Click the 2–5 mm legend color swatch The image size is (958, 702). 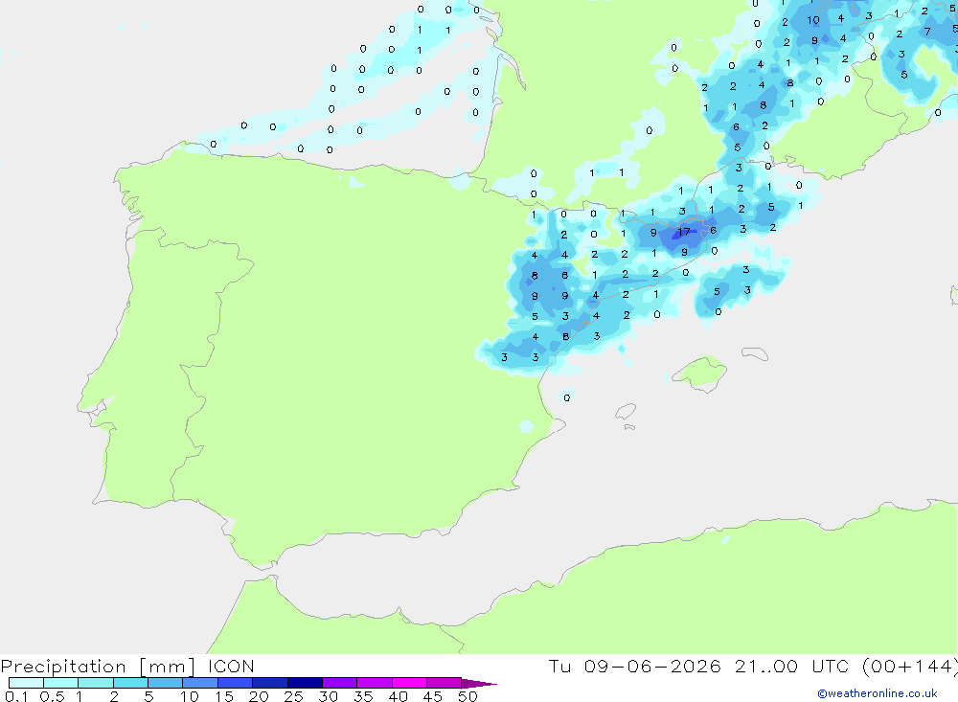tap(130, 683)
